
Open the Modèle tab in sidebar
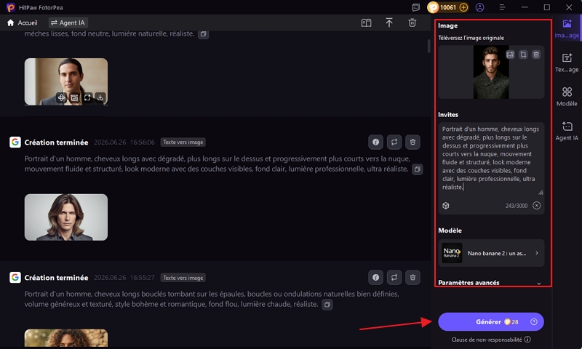coord(567,97)
